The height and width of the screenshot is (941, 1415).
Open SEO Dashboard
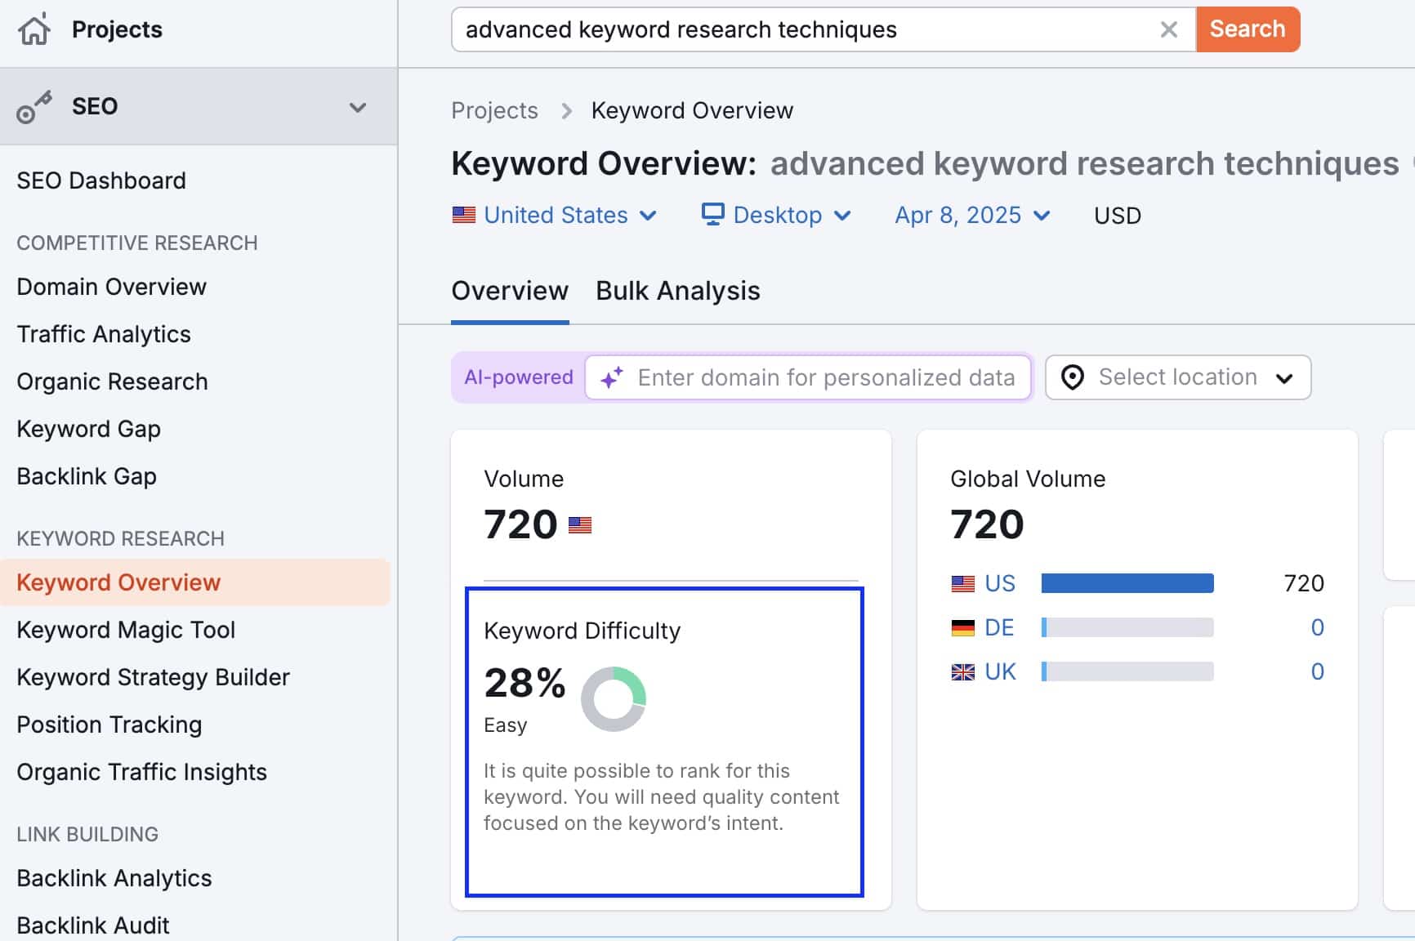[101, 181]
